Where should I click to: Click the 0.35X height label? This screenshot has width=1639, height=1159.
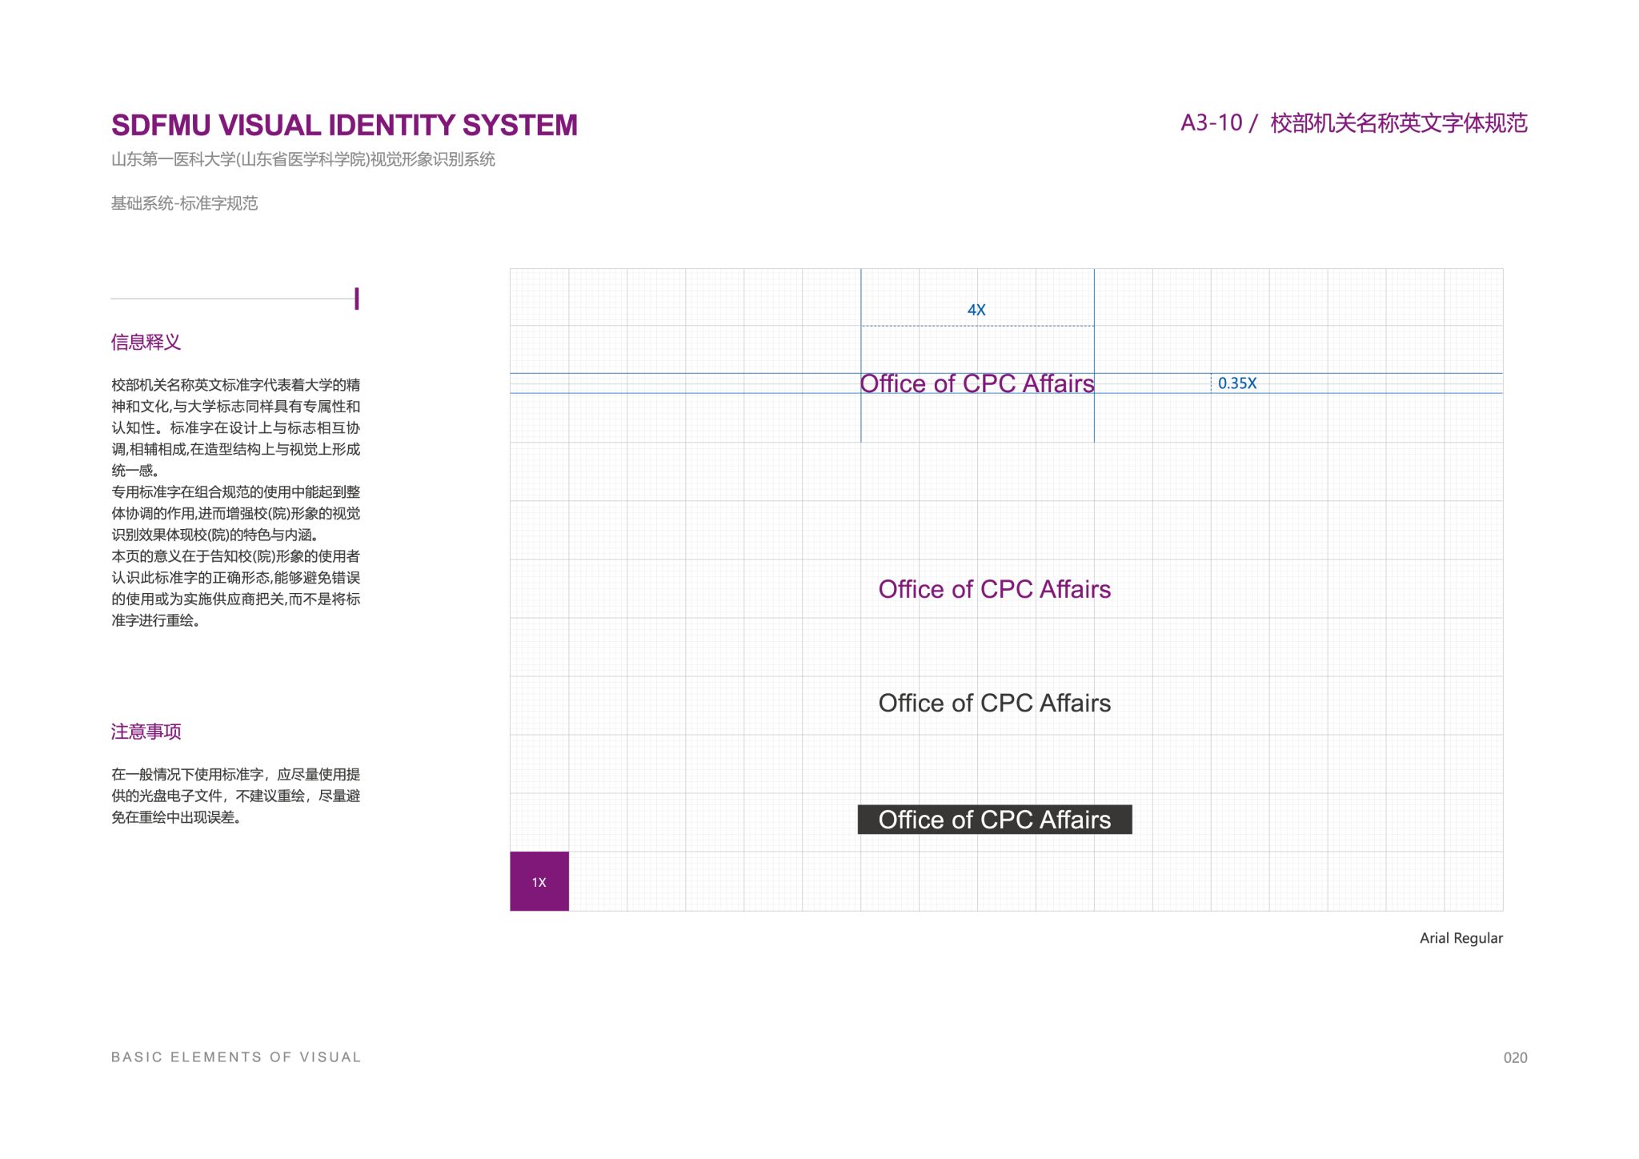[x=1236, y=383]
